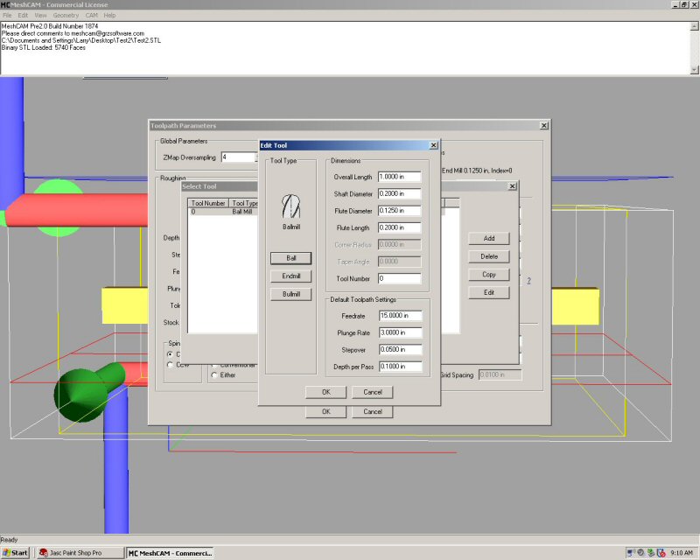Open the File menu
Screen dimensions: 700x560
coord(7,15)
